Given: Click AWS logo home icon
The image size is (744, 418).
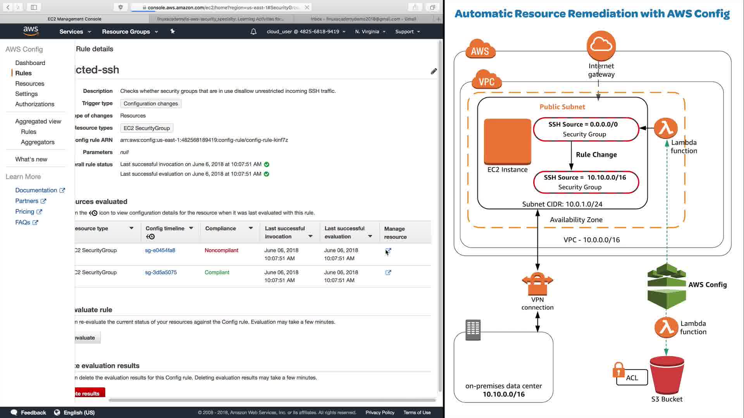Looking at the screenshot, I should pos(31,31).
